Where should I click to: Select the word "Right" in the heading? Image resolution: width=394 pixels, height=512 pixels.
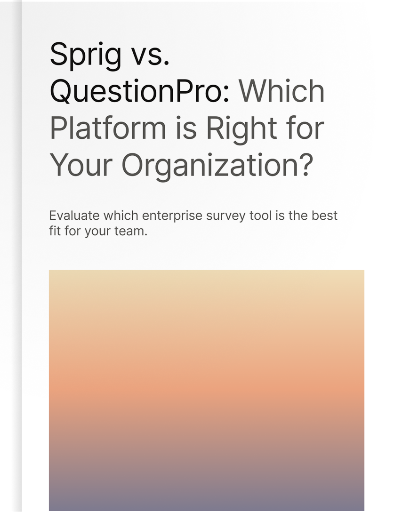[242, 130]
